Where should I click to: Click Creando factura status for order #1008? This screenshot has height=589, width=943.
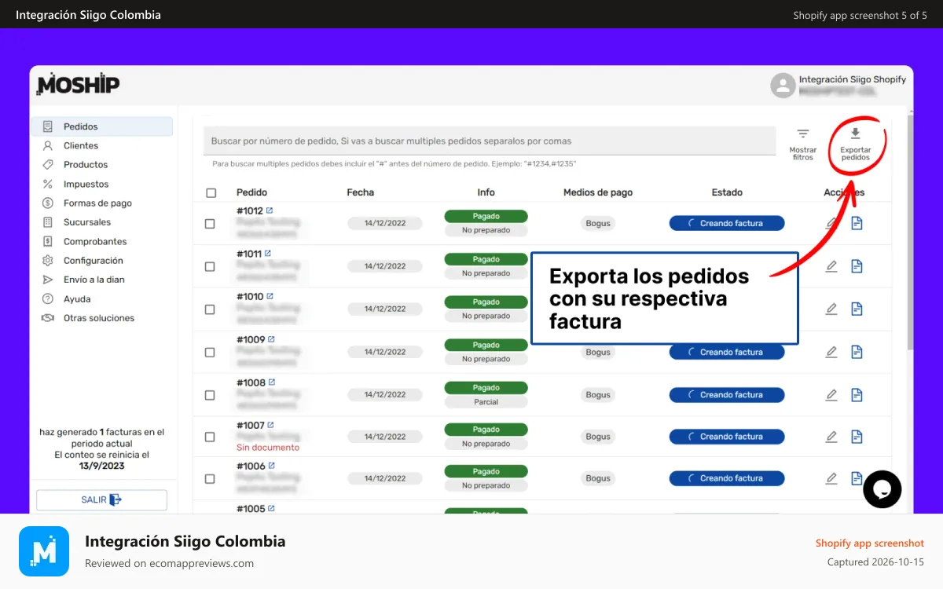pos(727,395)
